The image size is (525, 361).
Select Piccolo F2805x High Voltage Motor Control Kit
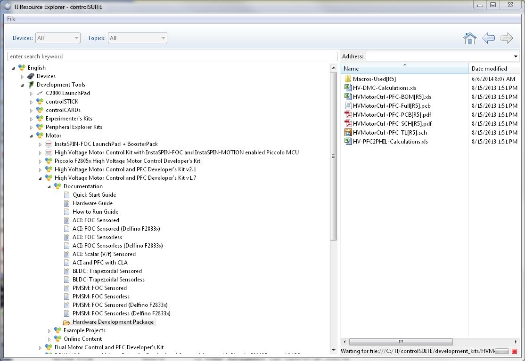[127, 161]
